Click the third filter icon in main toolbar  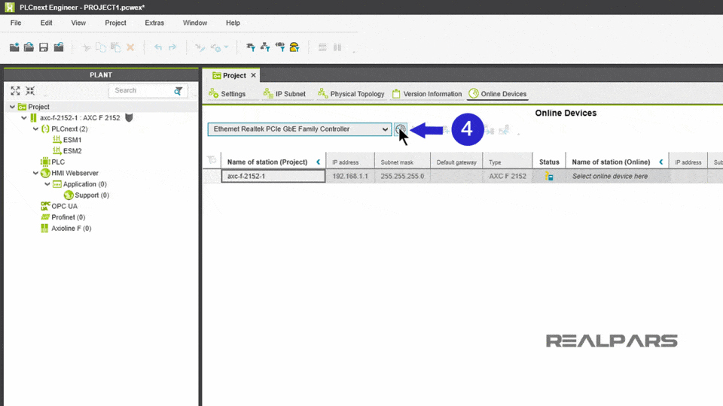280,47
